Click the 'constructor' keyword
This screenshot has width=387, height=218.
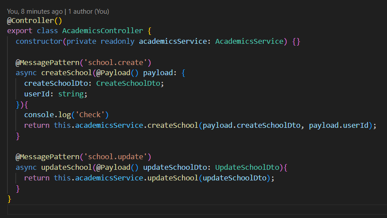39,41
